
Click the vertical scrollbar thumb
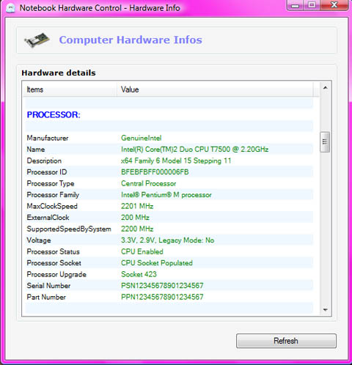click(x=325, y=142)
